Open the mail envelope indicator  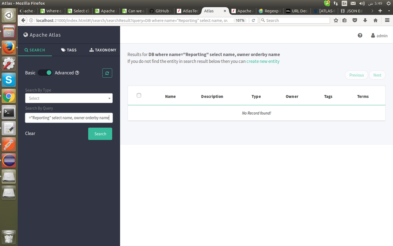click(x=353, y=3)
